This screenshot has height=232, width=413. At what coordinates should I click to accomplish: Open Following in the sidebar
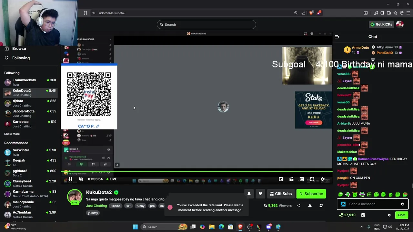pos(21,58)
